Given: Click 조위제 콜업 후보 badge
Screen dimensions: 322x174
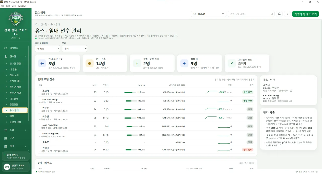Looking at the screenshot, I should tap(248, 92).
